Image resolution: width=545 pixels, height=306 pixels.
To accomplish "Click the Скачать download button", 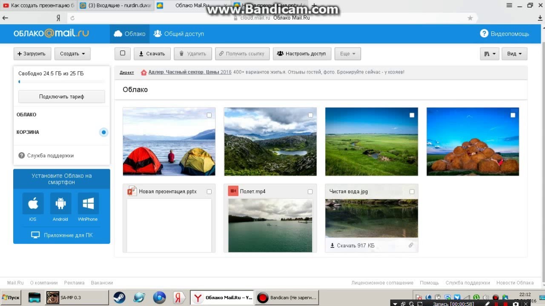I will pos(152,54).
